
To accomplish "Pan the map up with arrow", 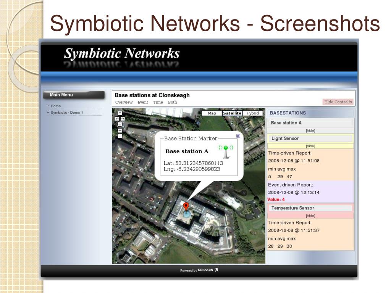I will 120,113.
